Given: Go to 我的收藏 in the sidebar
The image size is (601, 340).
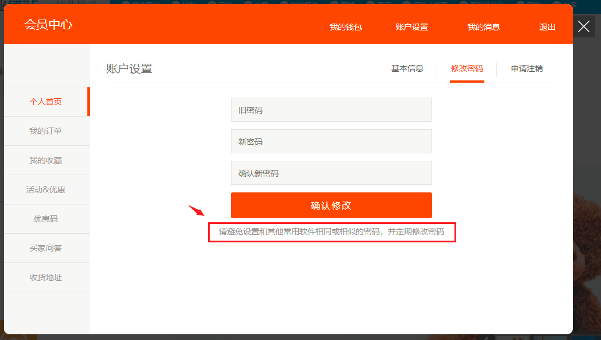Looking at the screenshot, I should [x=46, y=160].
